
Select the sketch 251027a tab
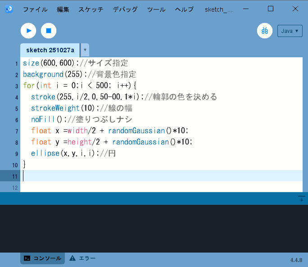pos(50,50)
